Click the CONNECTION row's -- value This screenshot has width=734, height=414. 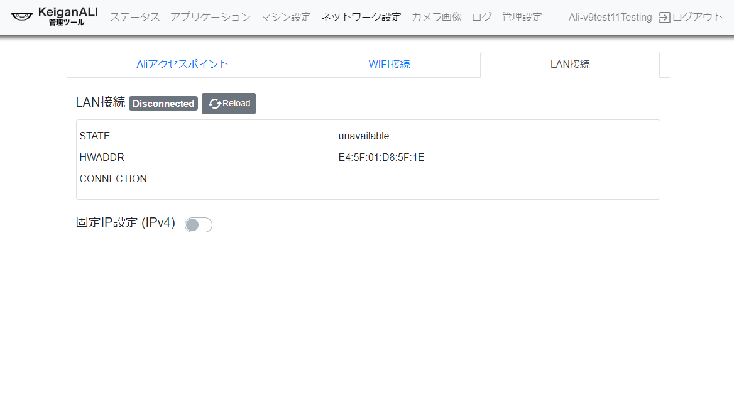[342, 179]
